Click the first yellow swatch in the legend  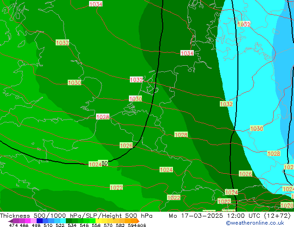[x=98, y=221]
